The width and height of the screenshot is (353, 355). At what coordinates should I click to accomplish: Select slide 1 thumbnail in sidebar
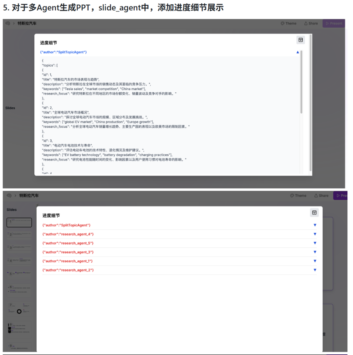(x=19, y=222)
